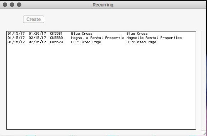Select 02/15/17 date in Magnolia row

coord(37,38)
